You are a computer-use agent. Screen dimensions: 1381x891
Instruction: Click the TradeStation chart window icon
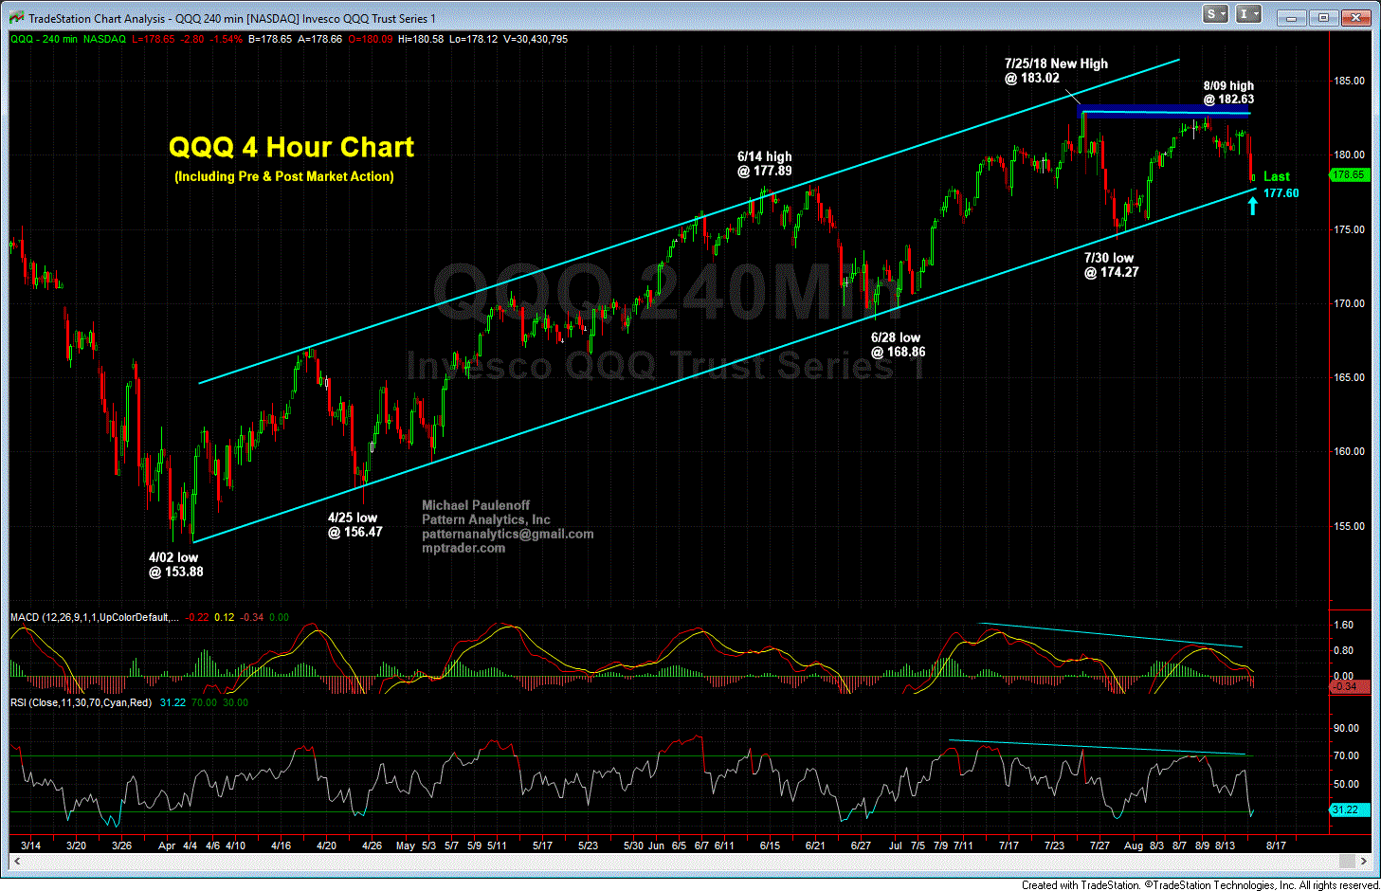click(x=16, y=16)
